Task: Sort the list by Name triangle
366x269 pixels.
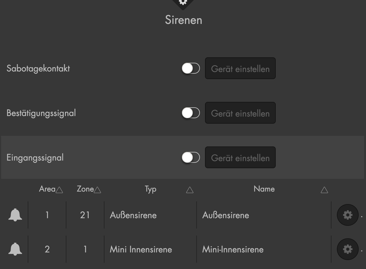Action: pyautogui.click(x=324, y=190)
